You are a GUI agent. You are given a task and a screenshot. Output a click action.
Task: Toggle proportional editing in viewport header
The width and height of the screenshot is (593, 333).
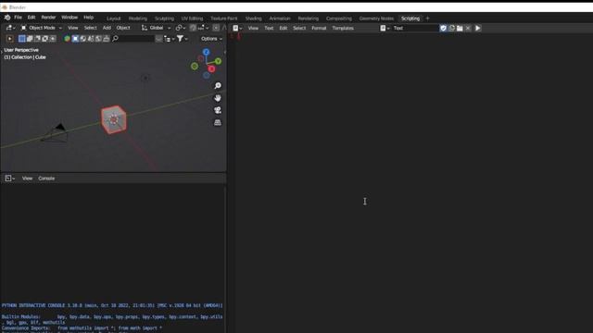click(216, 28)
